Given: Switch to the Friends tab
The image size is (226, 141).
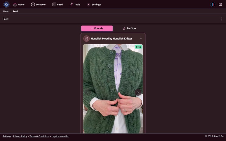Looking at the screenshot, I should pos(97,28).
